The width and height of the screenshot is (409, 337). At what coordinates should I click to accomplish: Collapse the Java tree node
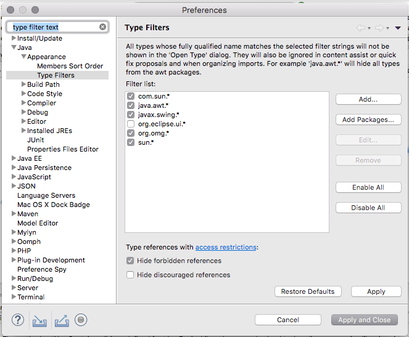pos(14,47)
